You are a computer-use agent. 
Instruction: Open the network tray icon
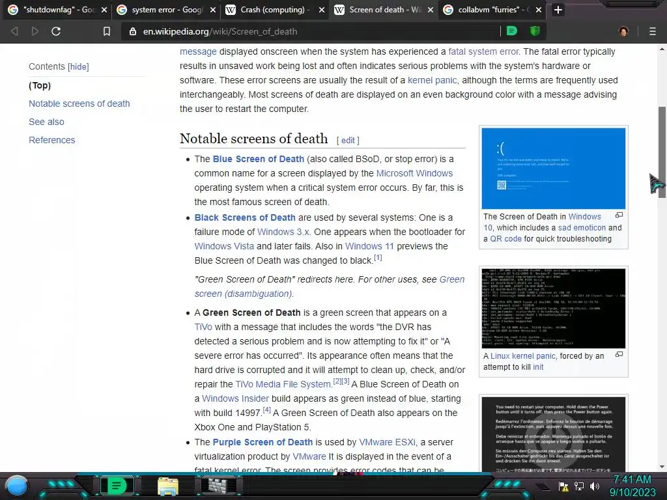pos(579,486)
